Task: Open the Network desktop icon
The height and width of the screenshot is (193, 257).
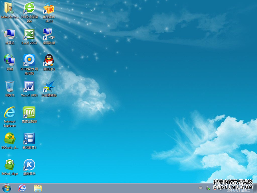Action: click(x=10, y=61)
